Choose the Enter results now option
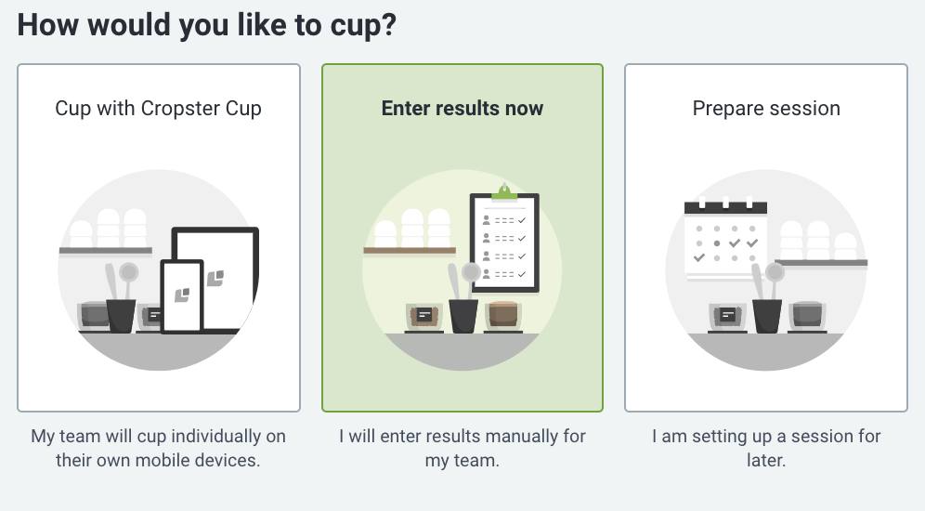The width and height of the screenshot is (925, 511). click(x=462, y=238)
